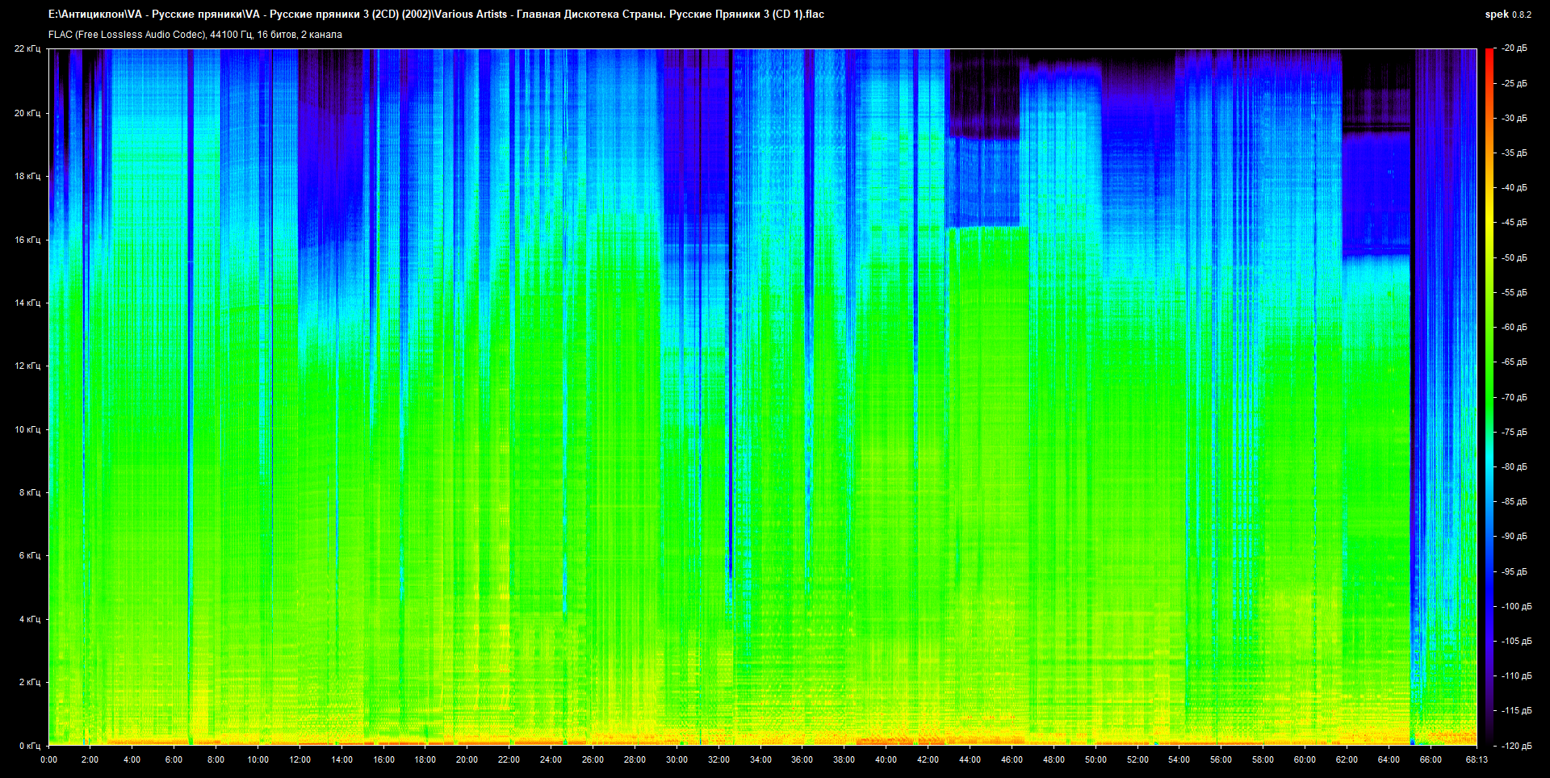Click the -70 дБ level label
Screen dimensions: 1550x778
(1514, 397)
